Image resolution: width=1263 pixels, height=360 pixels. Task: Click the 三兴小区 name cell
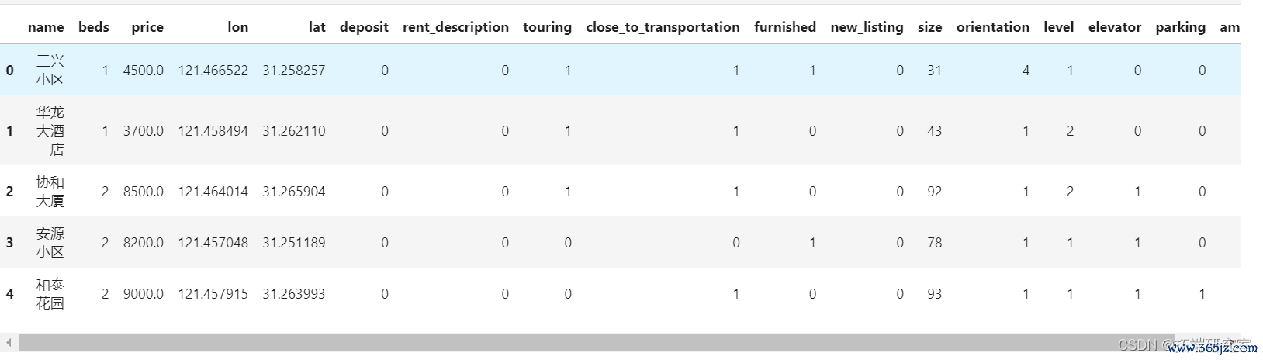pyautogui.click(x=50, y=71)
